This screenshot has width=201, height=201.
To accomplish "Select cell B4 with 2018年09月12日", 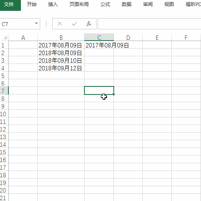I will pos(61,68).
